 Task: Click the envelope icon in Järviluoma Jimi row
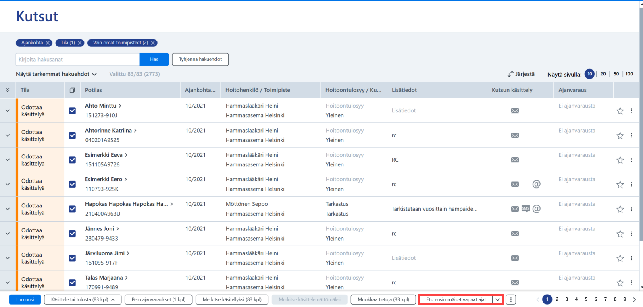[x=515, y=258]
